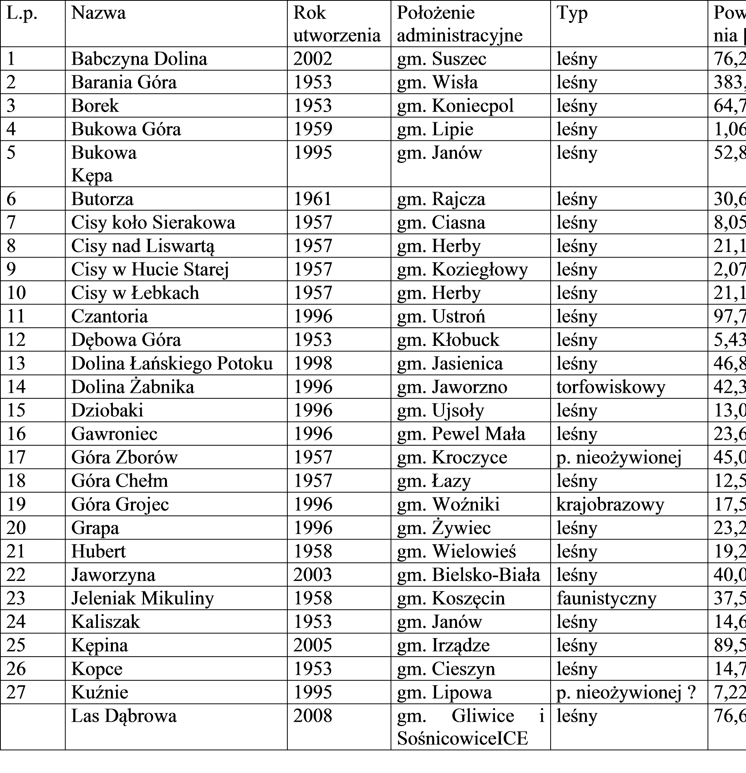Select the 'Jeleniak Mikuliny' name cell
Image resolution: width=746 pixels, height=773 pixels.
point(142,599)
